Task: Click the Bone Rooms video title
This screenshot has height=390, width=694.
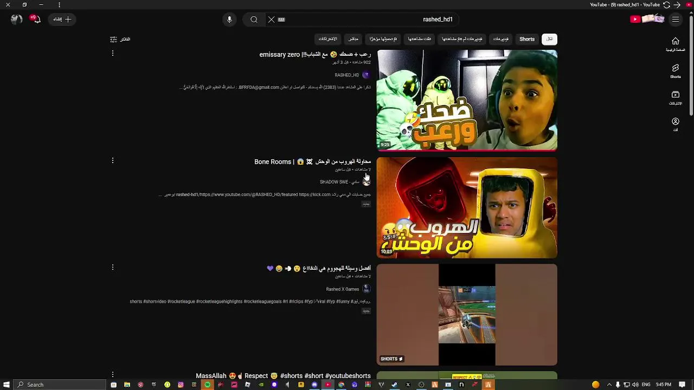Action: tap(313, 162)
